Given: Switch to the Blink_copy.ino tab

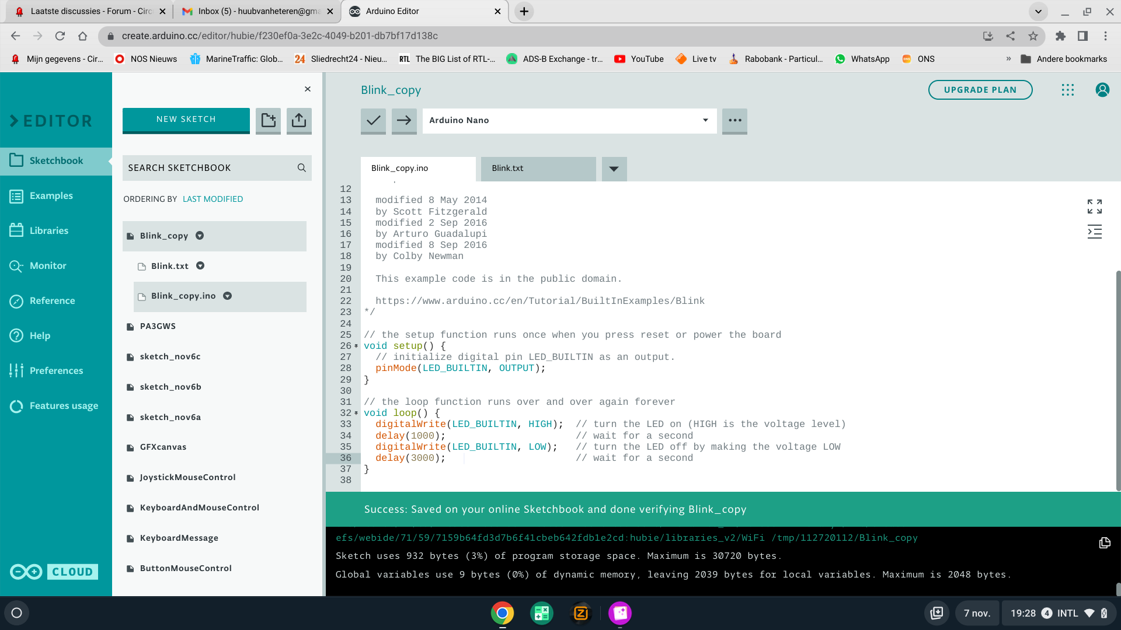Looking at the screenshot, I should point(418,169).
